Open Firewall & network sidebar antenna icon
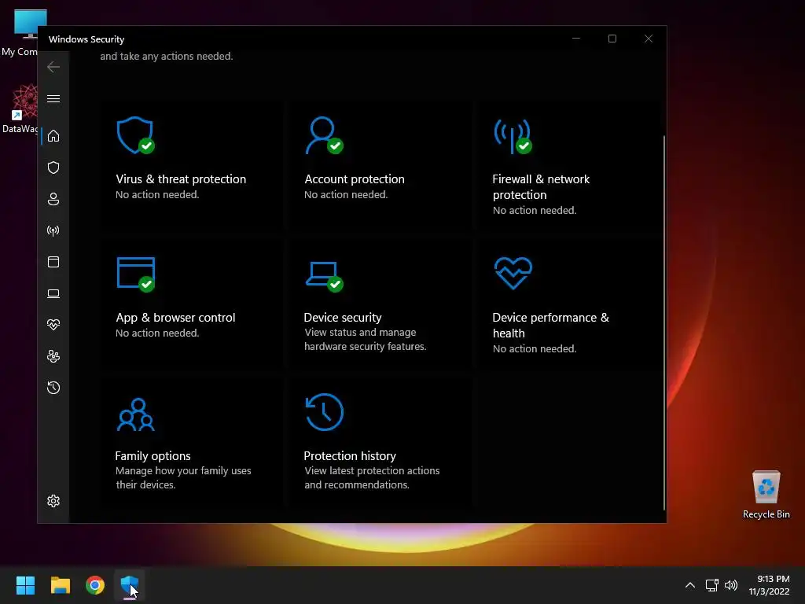 tap(53, 230)
